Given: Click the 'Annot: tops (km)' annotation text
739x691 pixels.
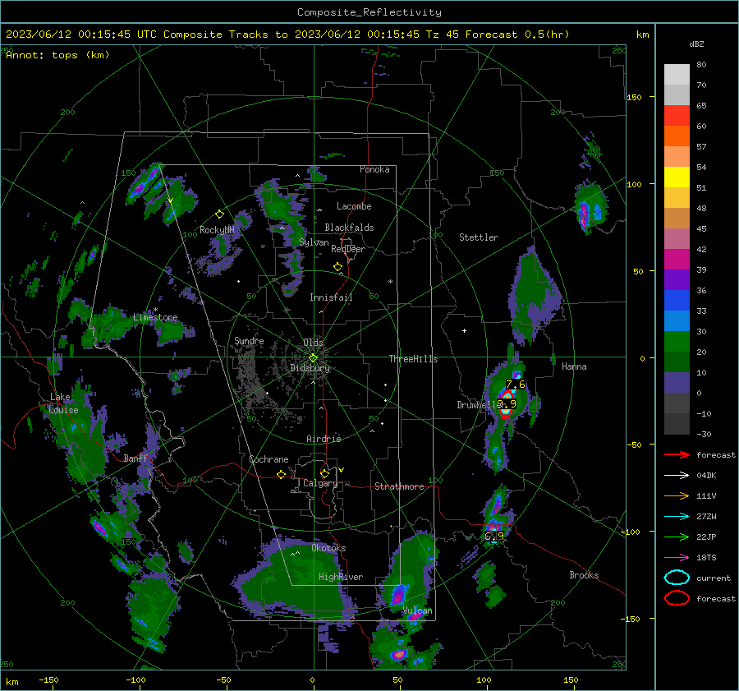Looking at the screenshot, I should (58, 55).
